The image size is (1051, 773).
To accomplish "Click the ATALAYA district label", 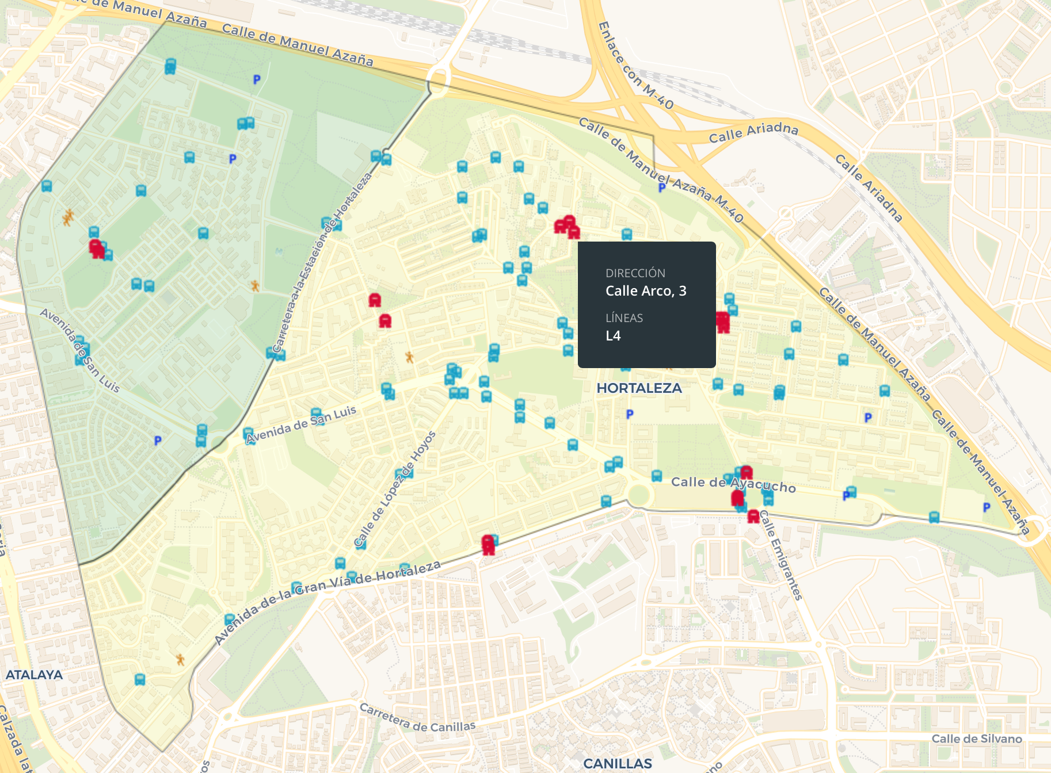I will click(x=34, y=675).
